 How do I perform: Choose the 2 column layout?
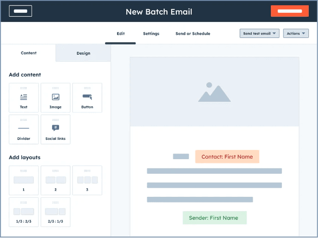pyautogui.click(x=56, y=180)
